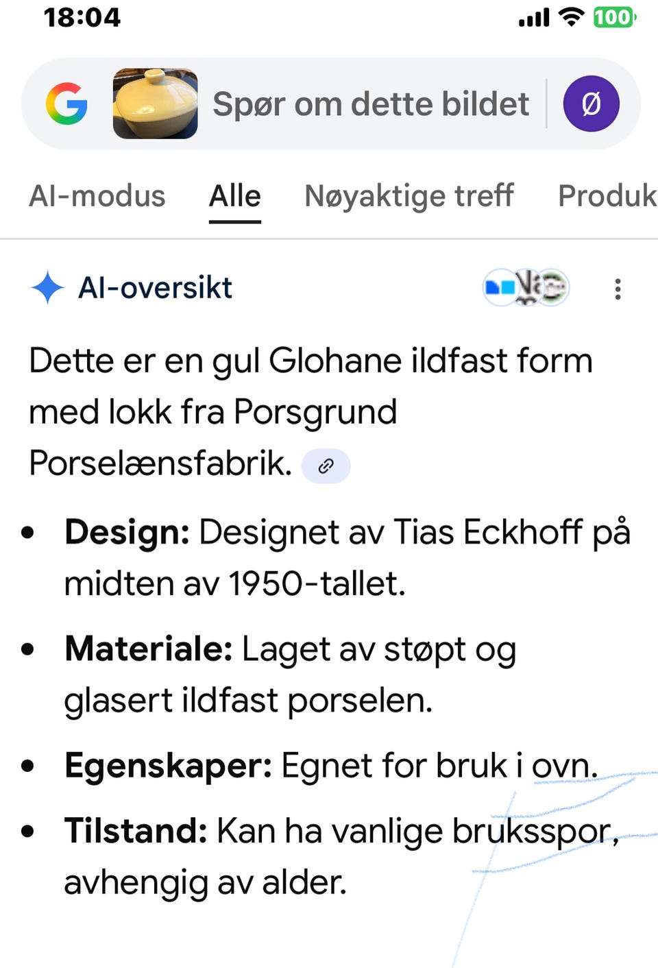
Task: Tap the 18:04 clock in status bar
Action: coord(82,17)
